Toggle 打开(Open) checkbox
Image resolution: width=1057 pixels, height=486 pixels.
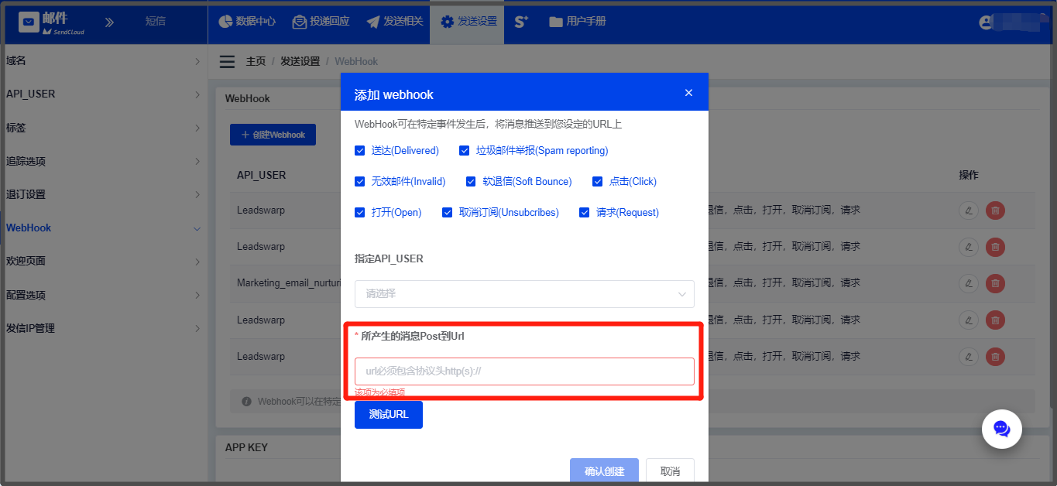(359, 213)
